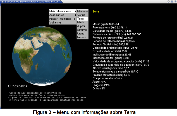The width and height of the screenshot is (177, 116).
Task: Click Periodo de rotacao (dias) line
Action: [x=113, y=38]
